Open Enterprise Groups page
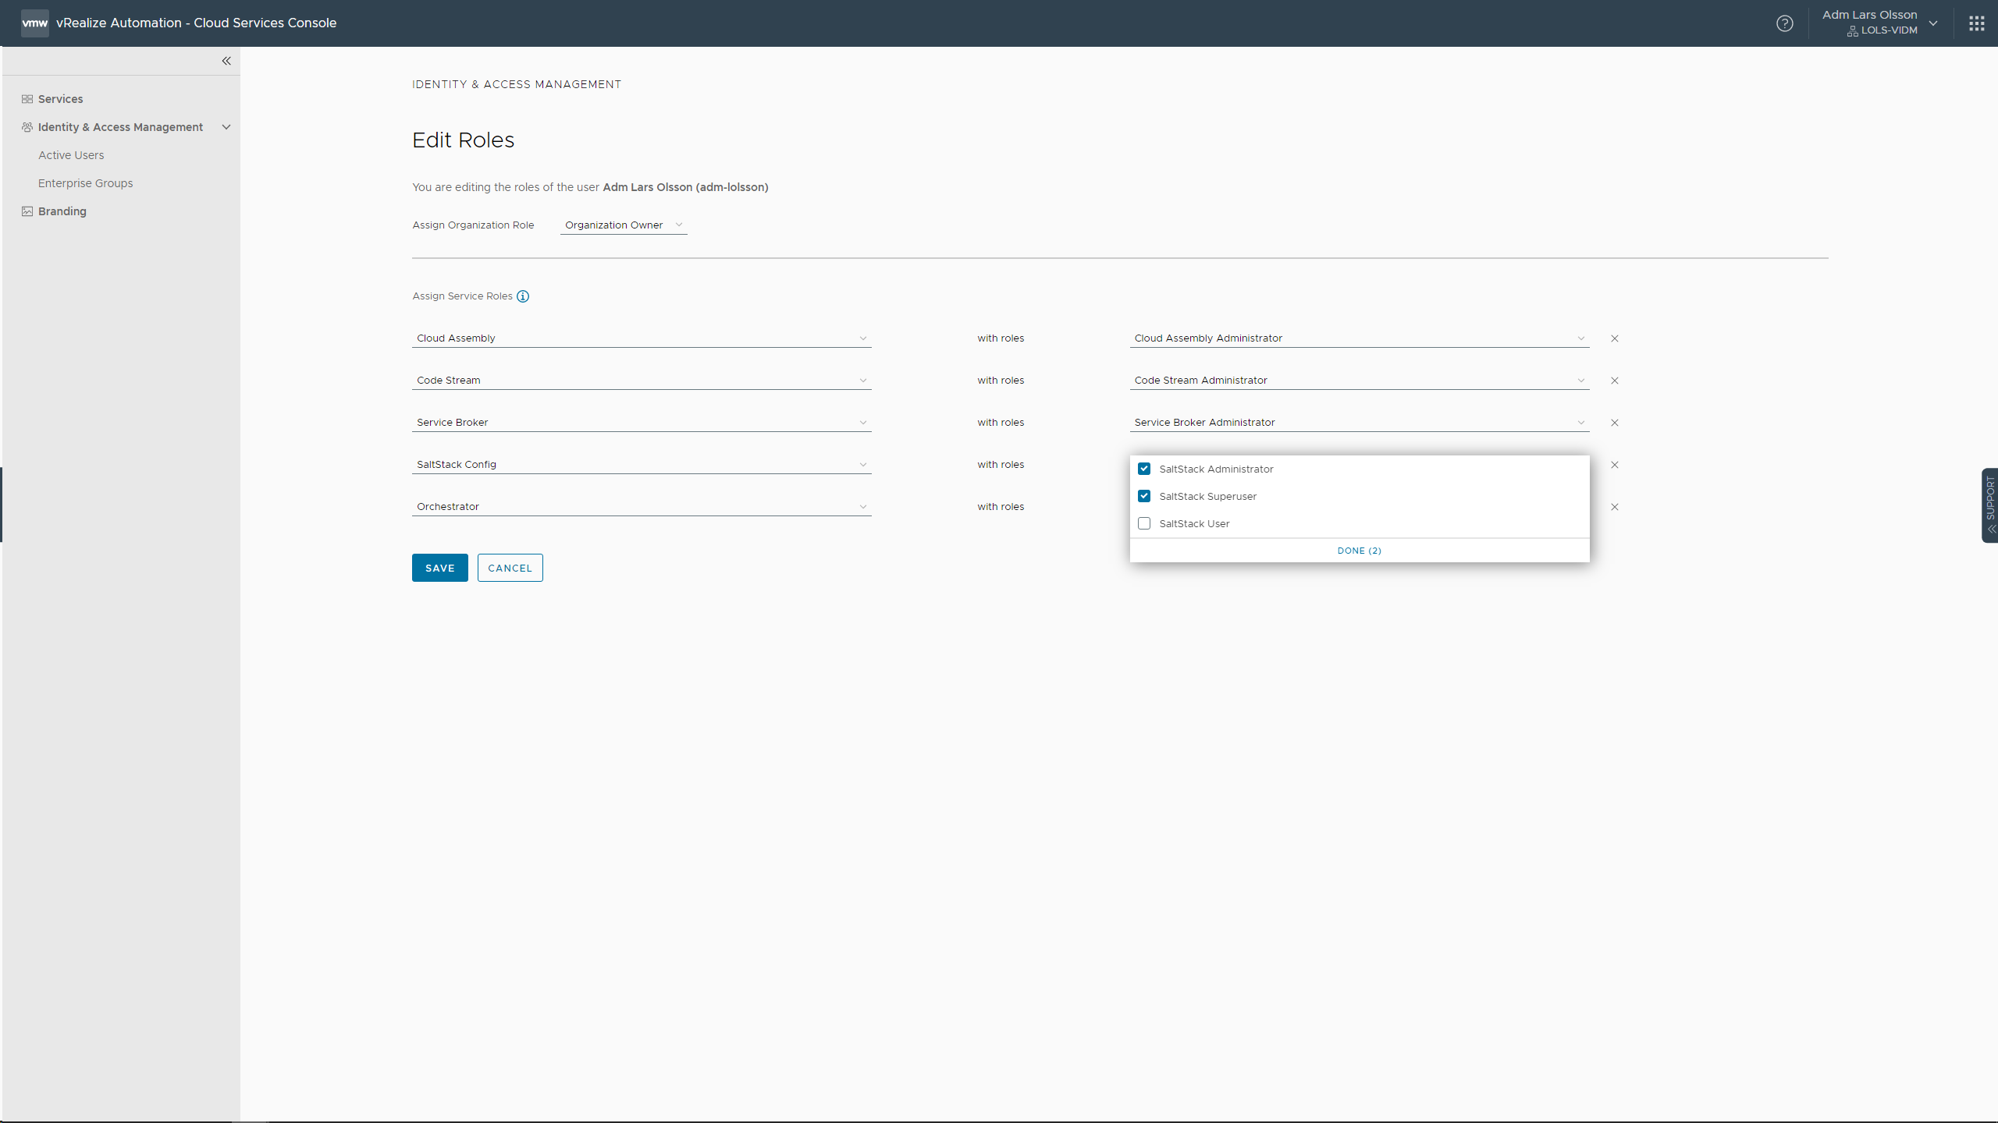Viewport: 1998px width, 1123px height. click(86, 183)
